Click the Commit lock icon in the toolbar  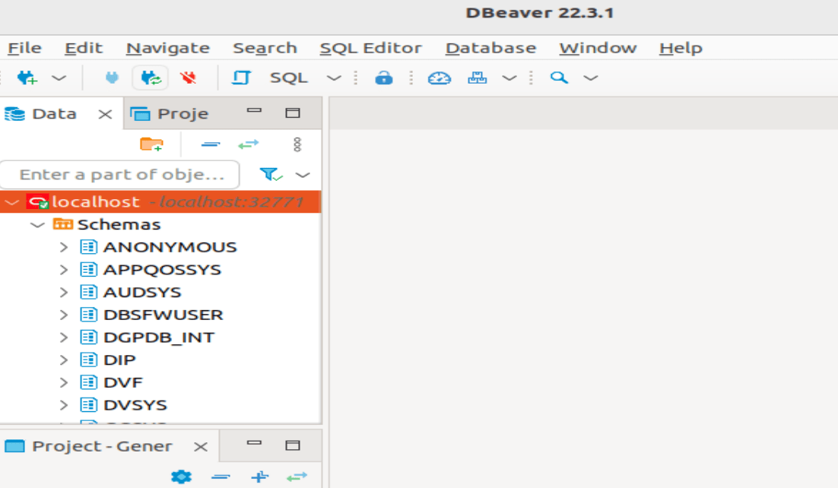384,77
